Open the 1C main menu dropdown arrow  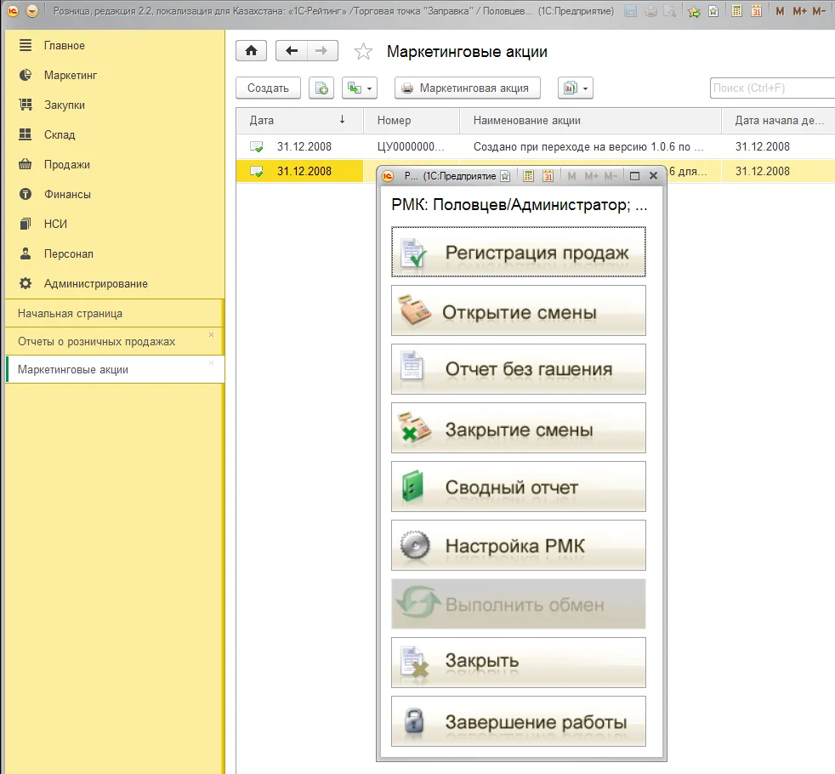tap(32, 12)
